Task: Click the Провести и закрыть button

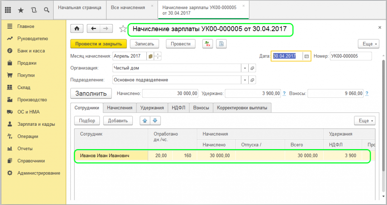Action: pos(99,44)
